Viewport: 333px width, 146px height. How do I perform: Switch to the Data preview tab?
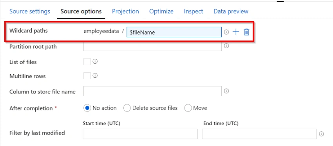[231, 11]
